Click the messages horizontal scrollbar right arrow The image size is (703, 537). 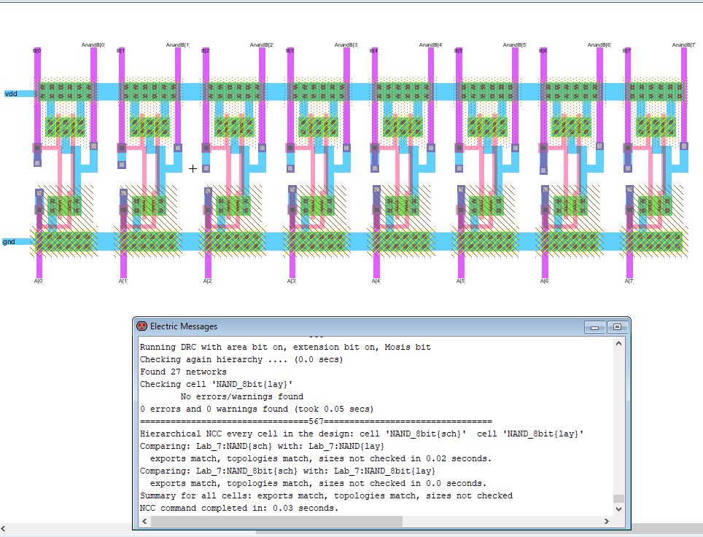[x=607, y=521]
